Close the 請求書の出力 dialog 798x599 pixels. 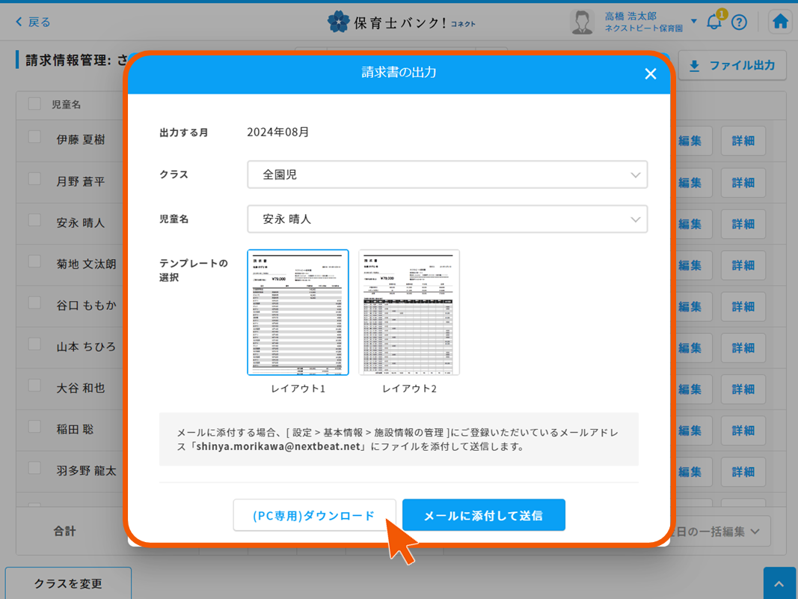pyautogui.click(x=650, y=73)
